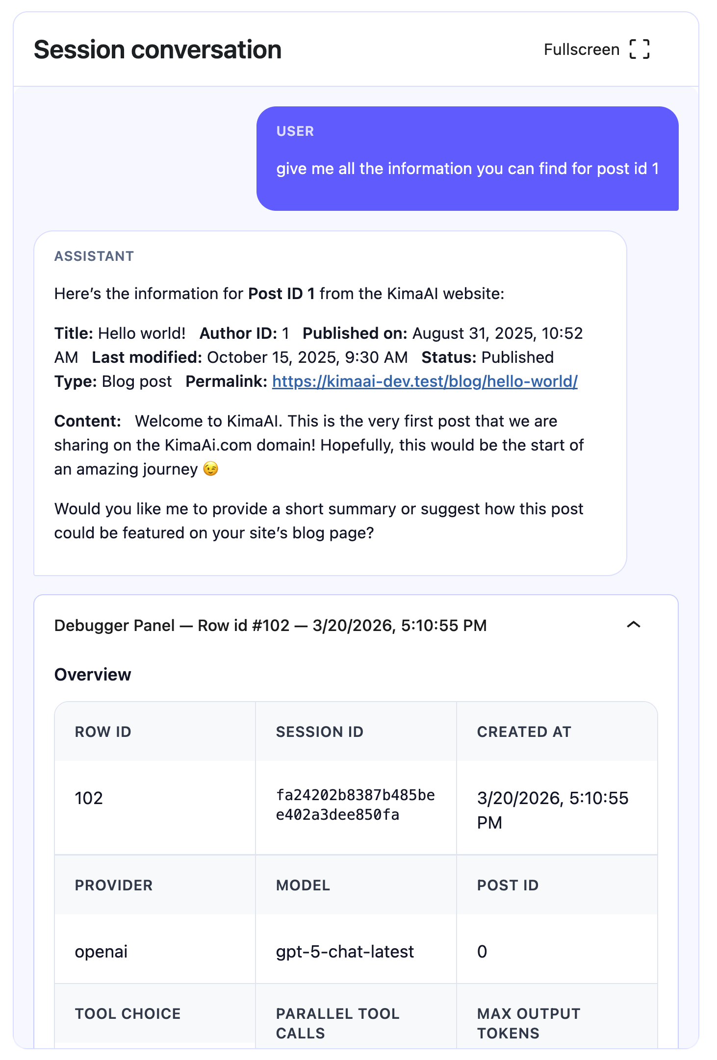Click the CREATED AT column header
This screenshot has height=1060, width=717.
click(524, 732)
